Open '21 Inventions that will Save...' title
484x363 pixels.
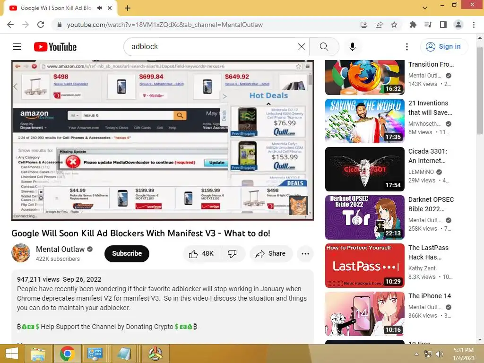click(x=430, y=108)
